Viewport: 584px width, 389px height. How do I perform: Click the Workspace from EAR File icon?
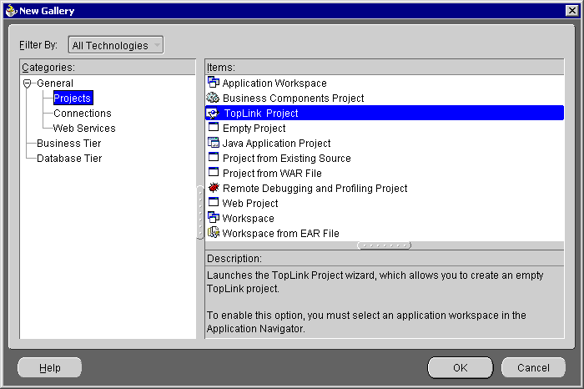pyautogui.click(x=214, y=233)
